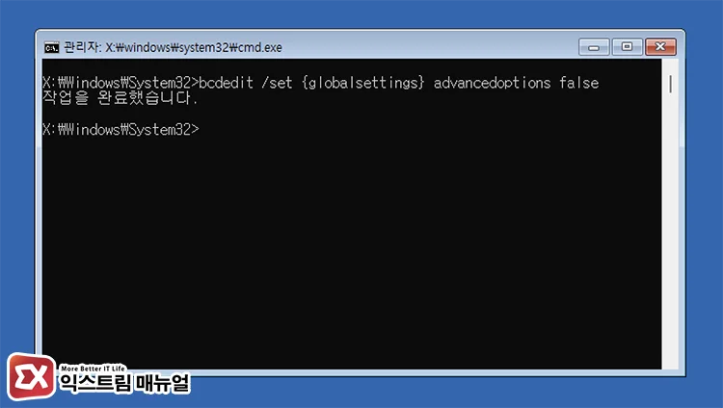Click the cmd.exe icon in the title bar
Image resolution: width=723 pixels, height=408 pixels.
tap(51, 47)
